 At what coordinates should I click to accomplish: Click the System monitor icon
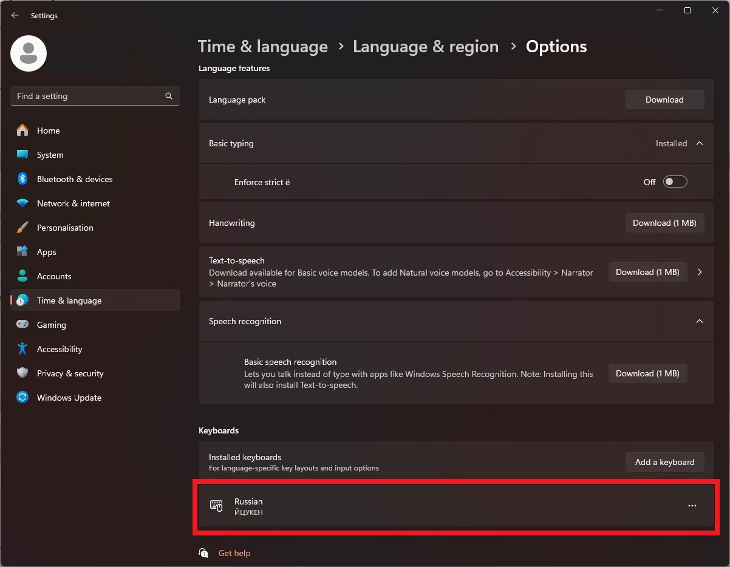click(22, 155)
